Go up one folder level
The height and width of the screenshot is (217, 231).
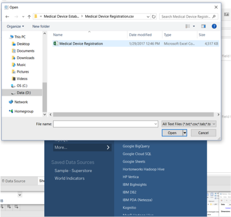point(29,17)
